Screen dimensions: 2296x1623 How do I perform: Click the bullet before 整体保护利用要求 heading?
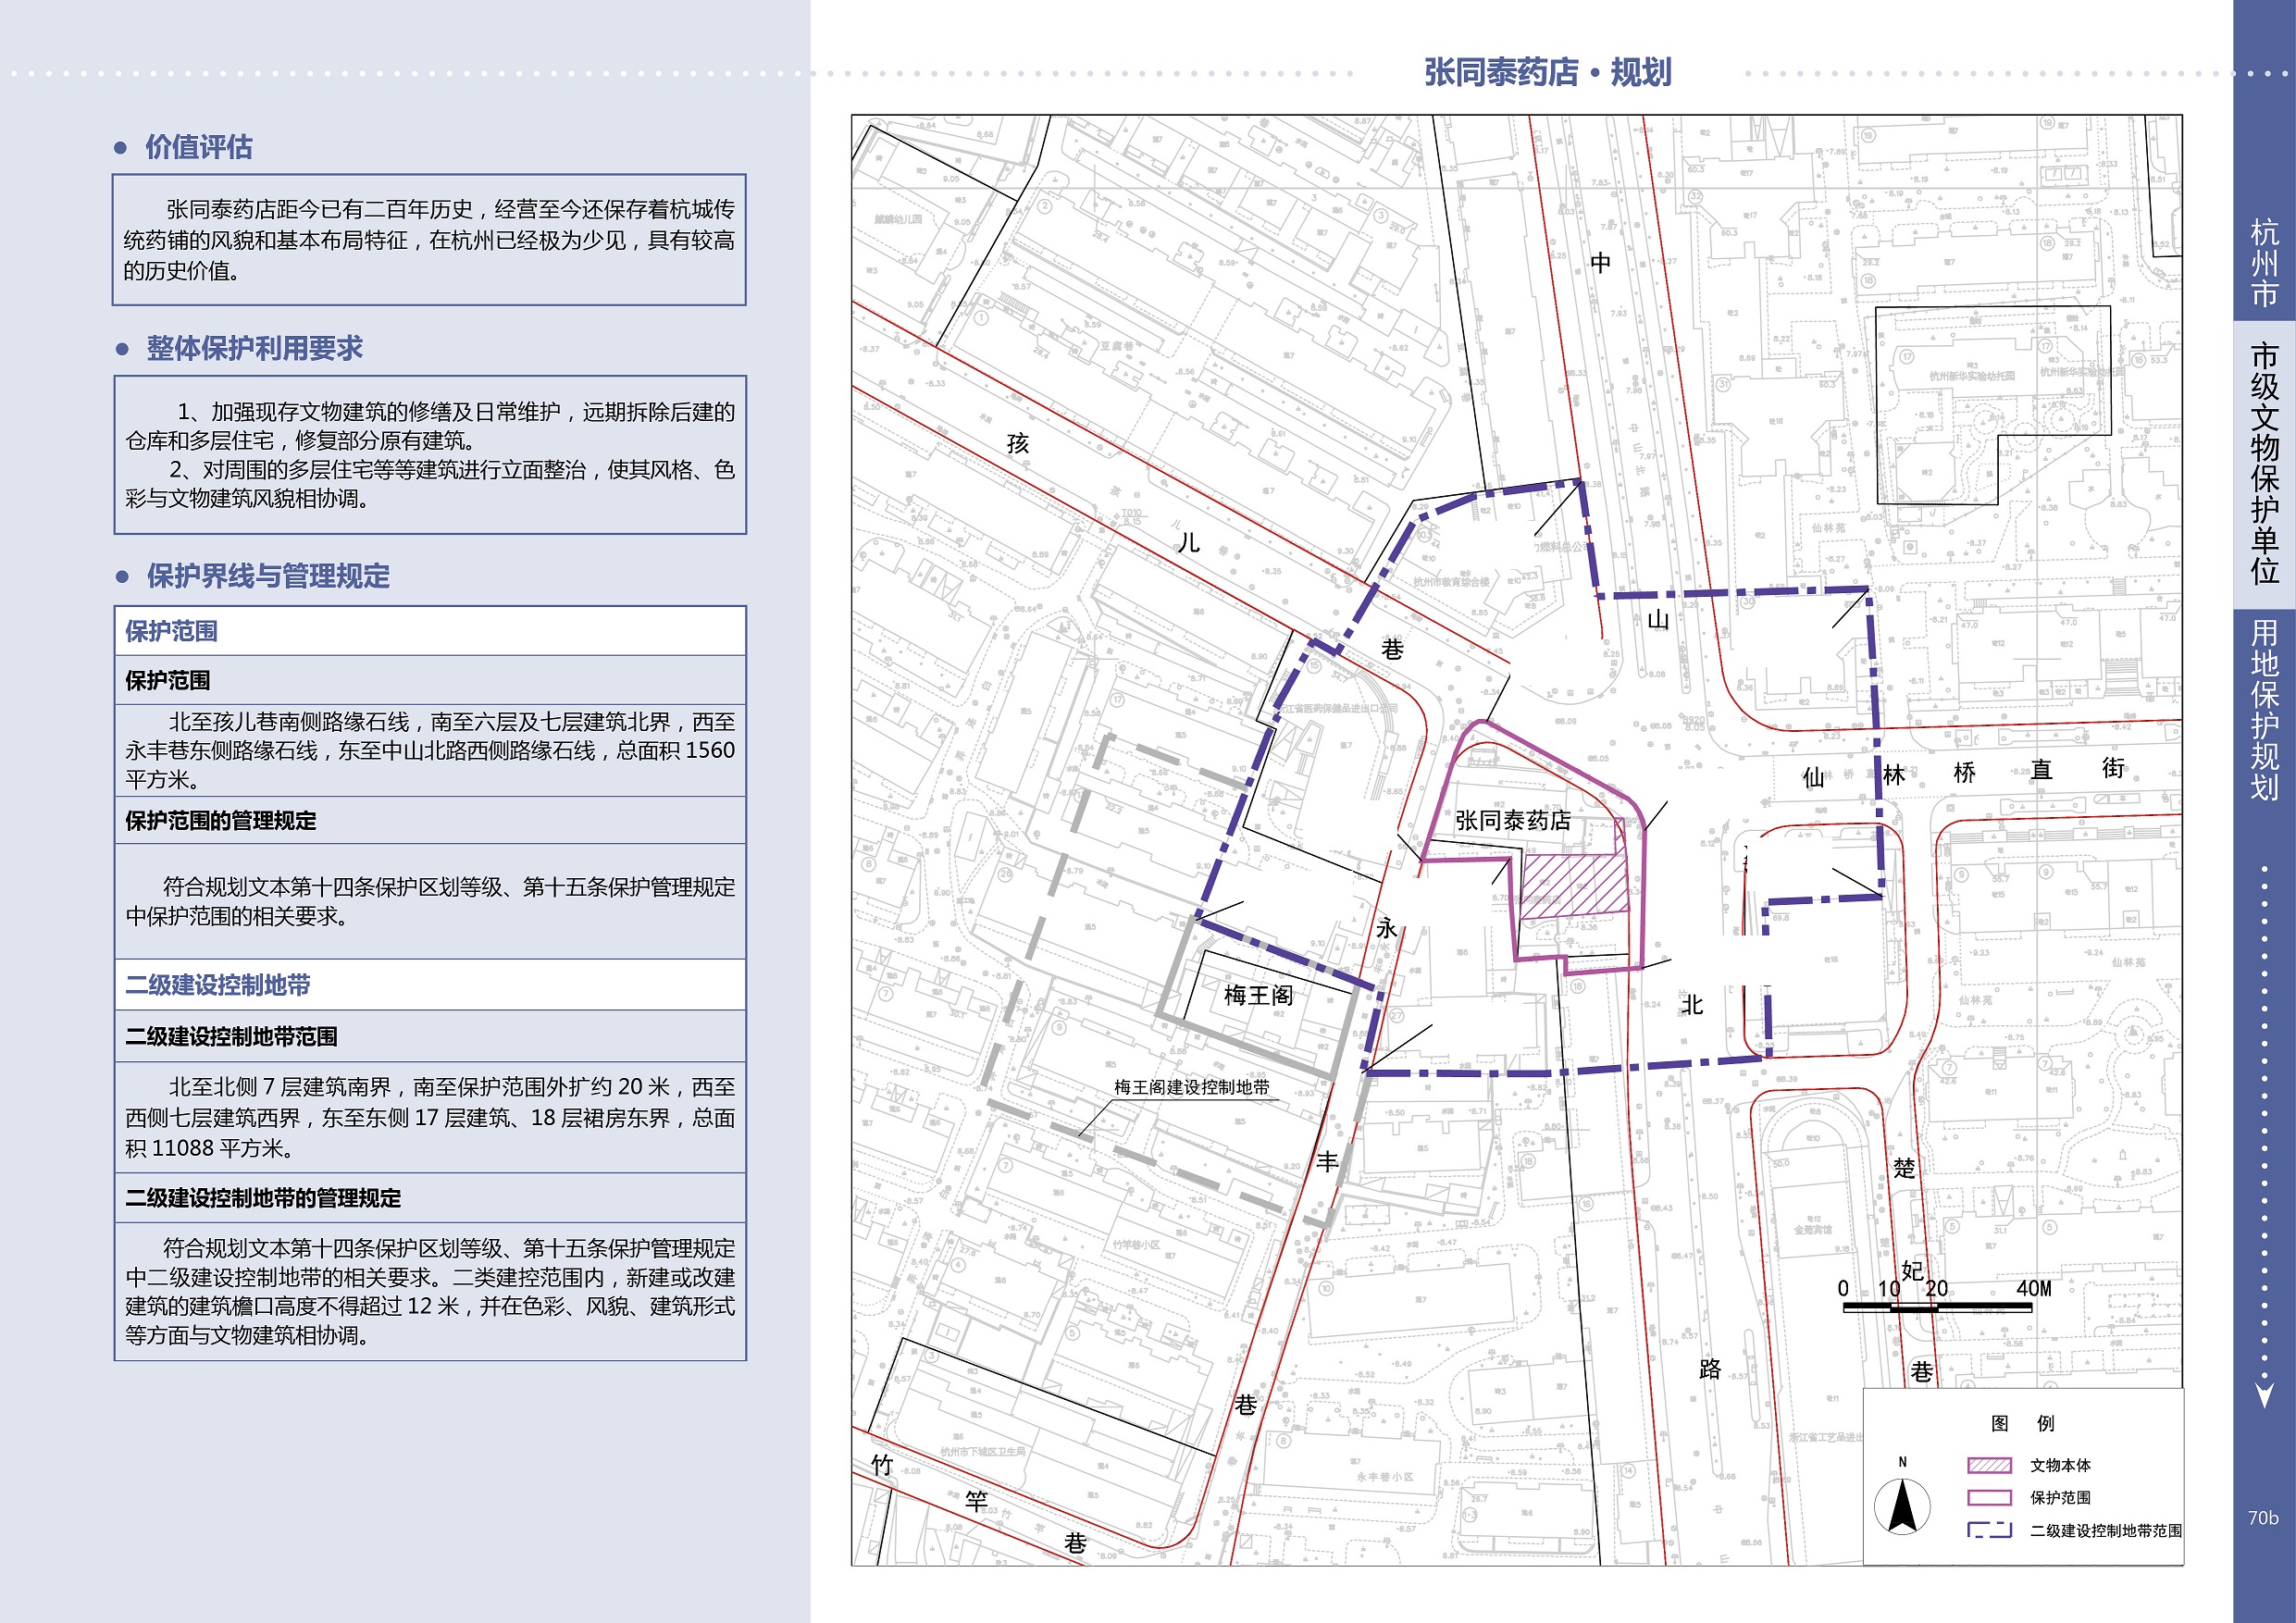pyautogui.click(x=122, y=349)
